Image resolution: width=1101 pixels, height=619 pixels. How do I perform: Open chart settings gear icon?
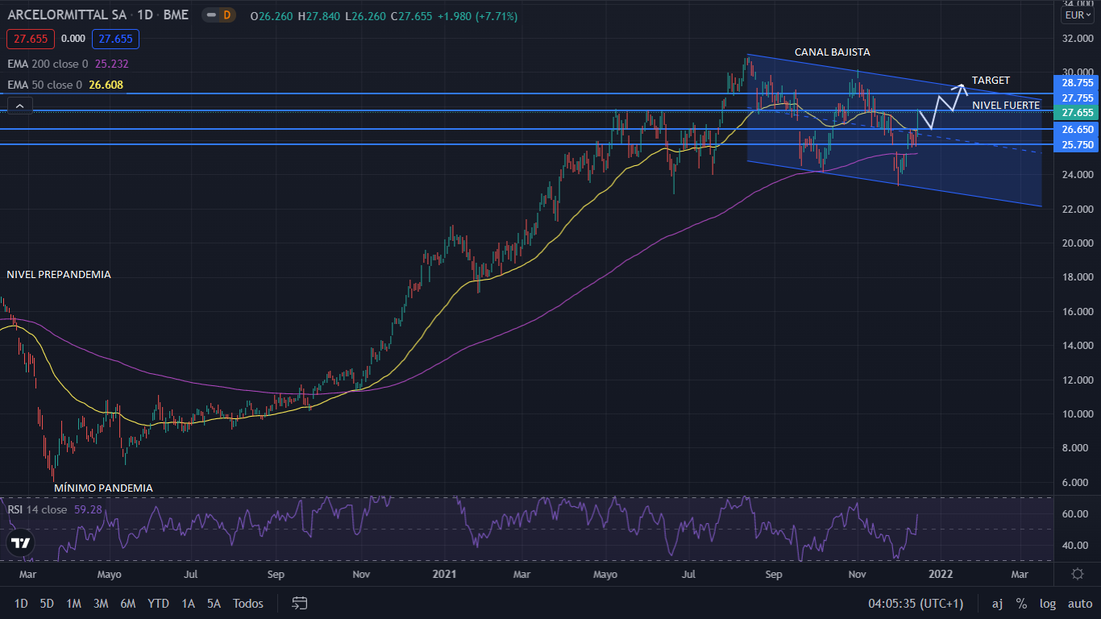[1078, 574]
